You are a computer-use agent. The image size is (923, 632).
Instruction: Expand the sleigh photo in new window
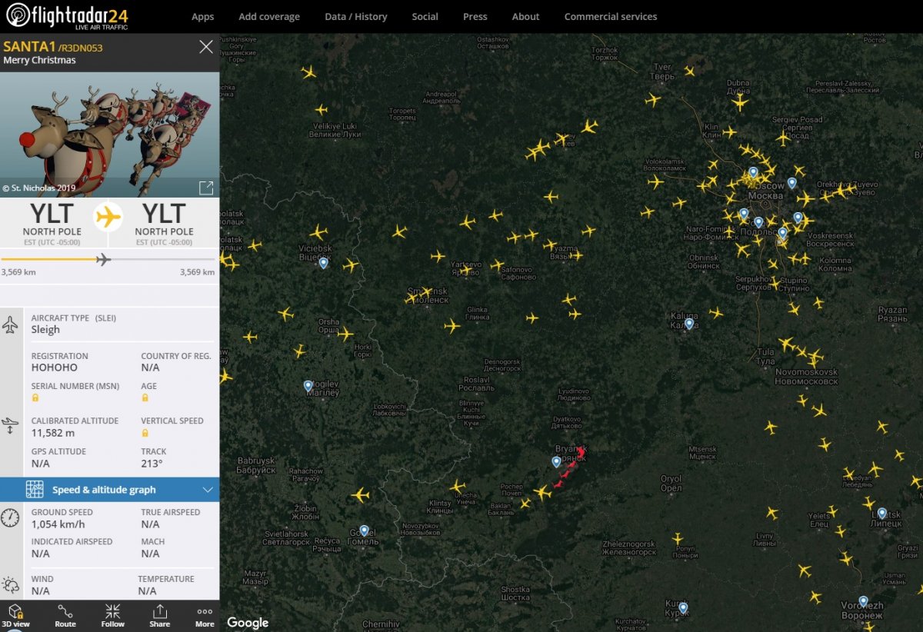pyautogui.click(x=205, y=188)
